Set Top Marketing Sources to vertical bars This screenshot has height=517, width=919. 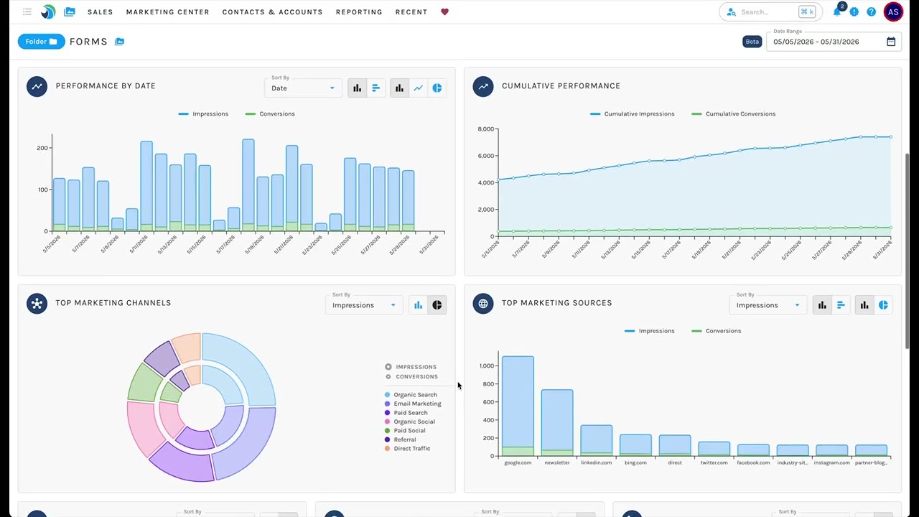tap(822, 305)
